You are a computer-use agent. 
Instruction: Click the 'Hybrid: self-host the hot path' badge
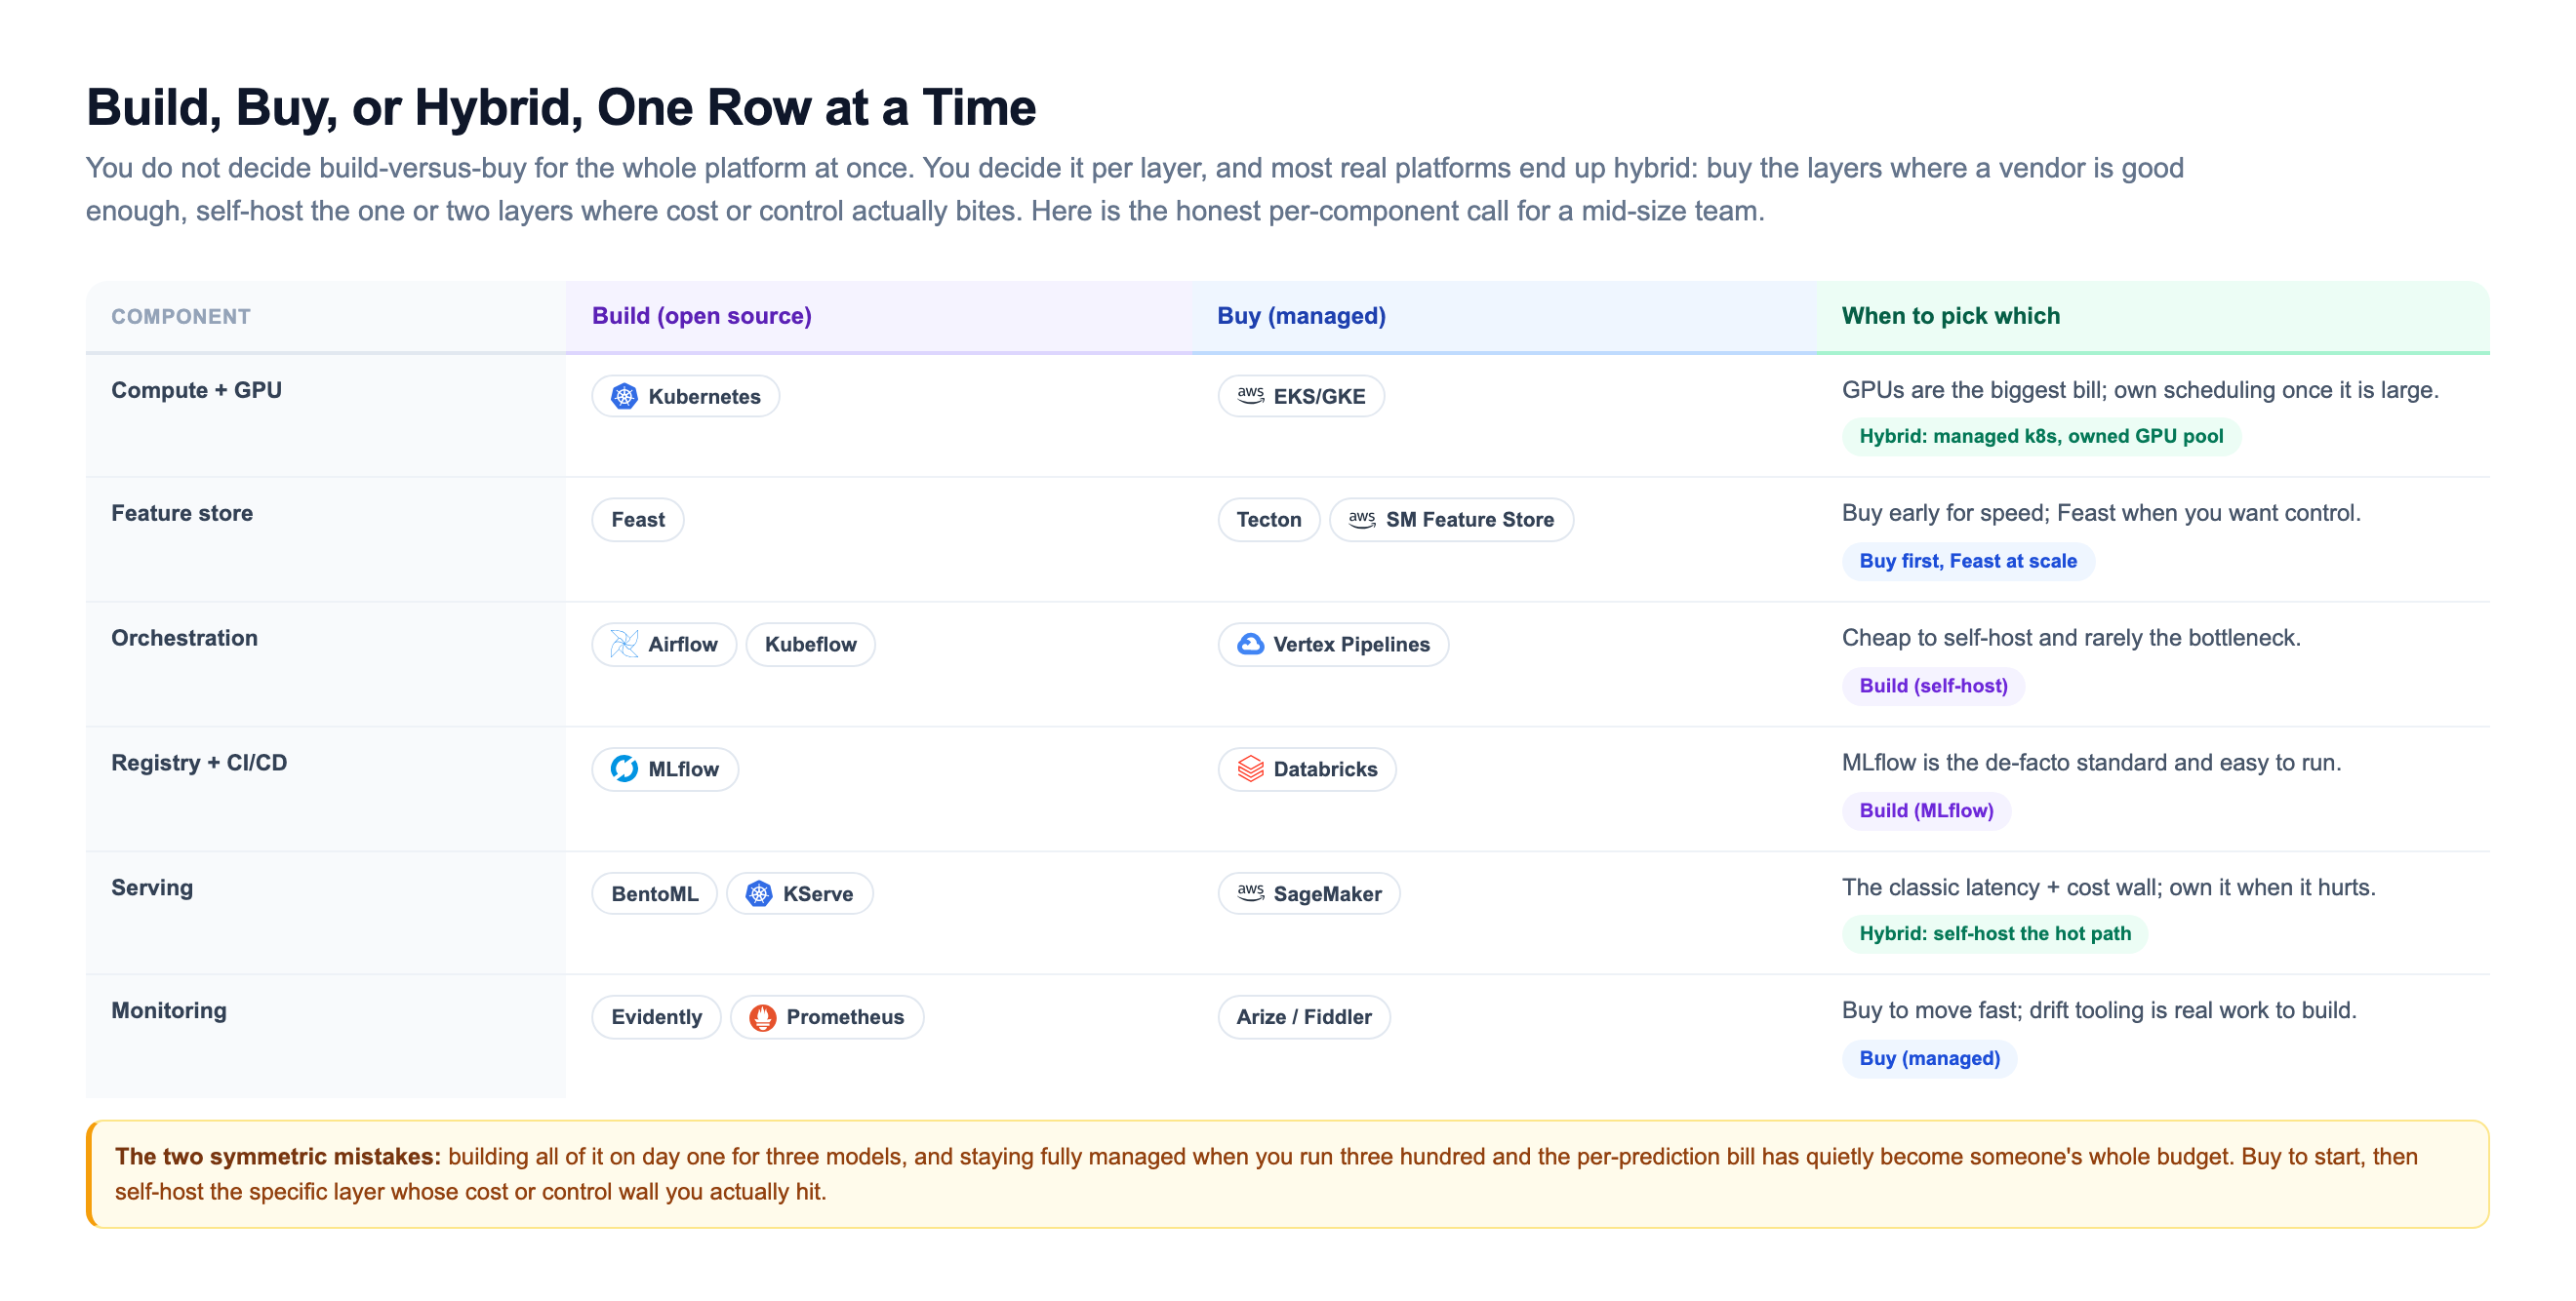pyautogui.click(x=1995, y=934)
